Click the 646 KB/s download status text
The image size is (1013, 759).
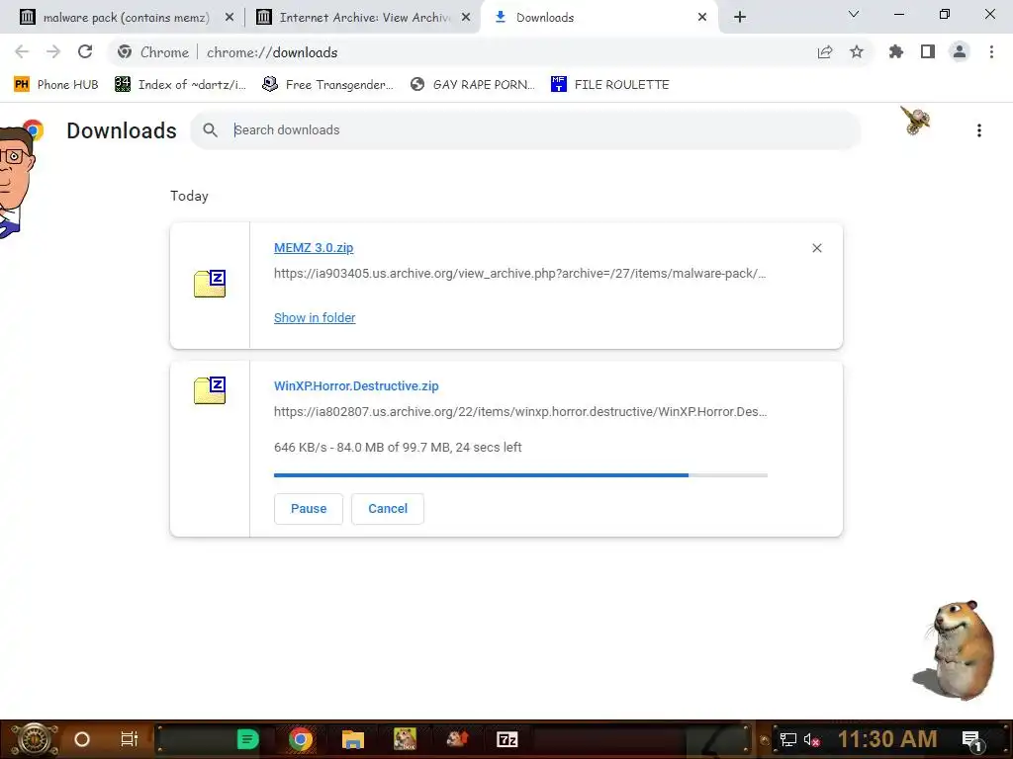tap(398, 448)
